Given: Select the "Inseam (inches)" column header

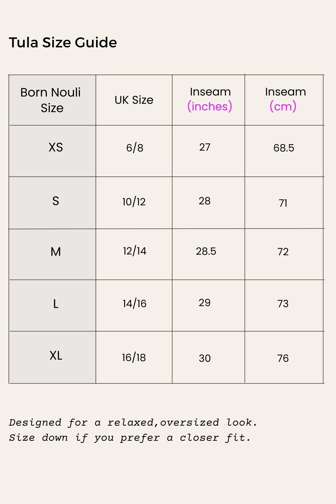Looking at the screenshot, I should 210,99.
